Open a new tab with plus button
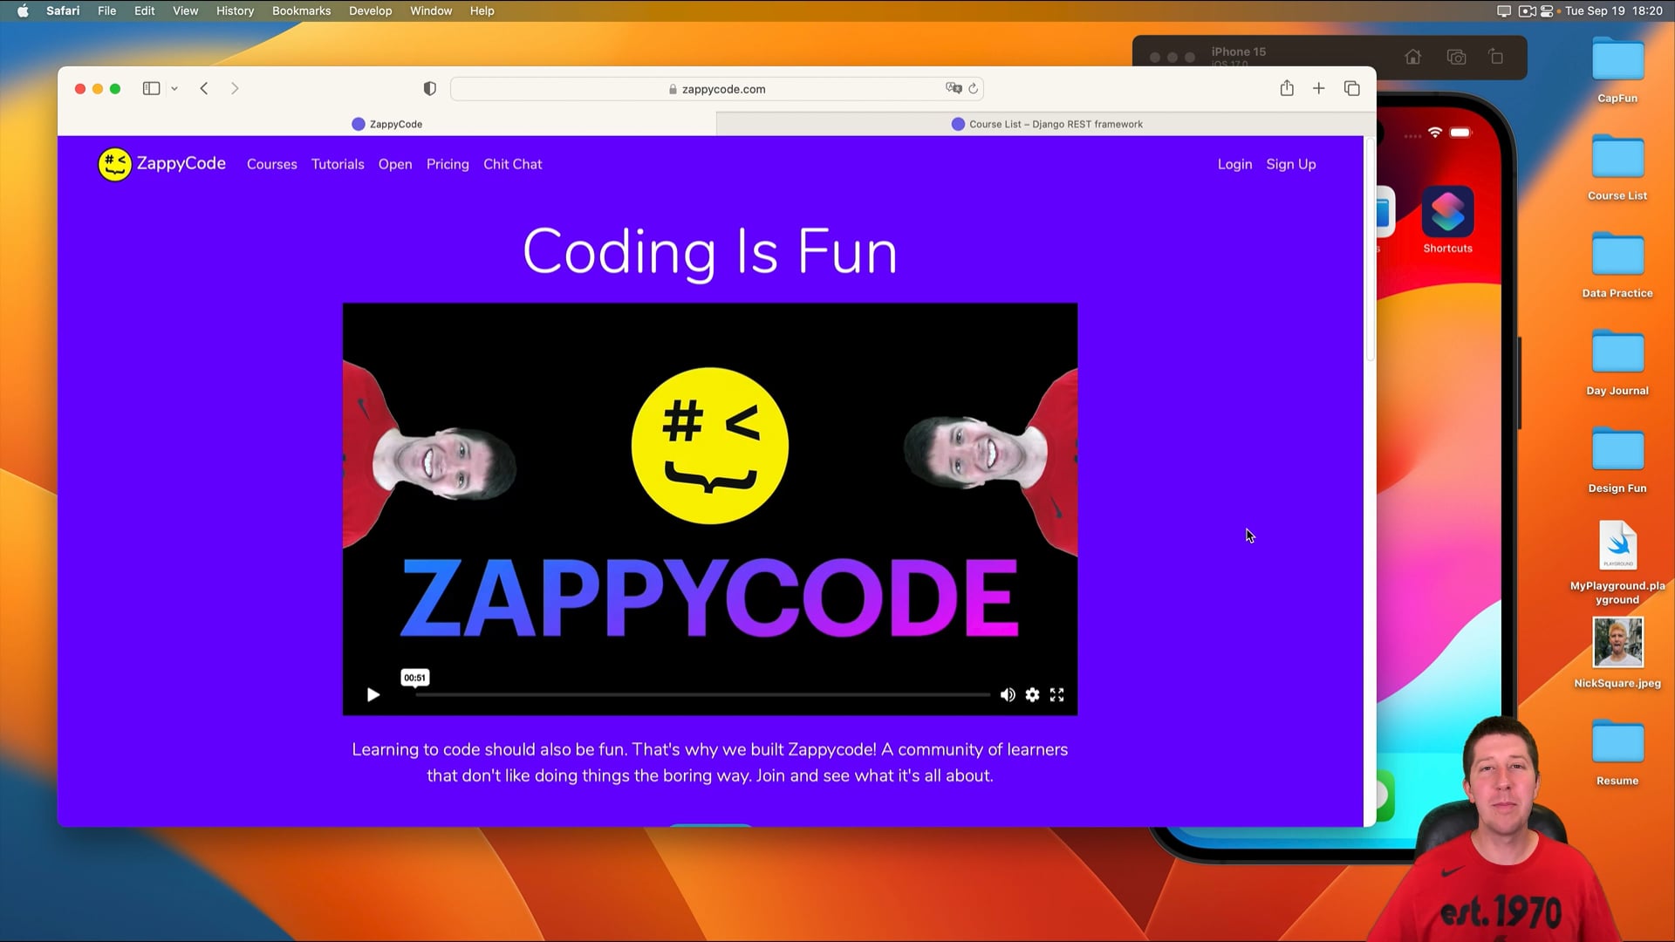Image resolution: width=1675 pixels, height=942 pixels. [1318, 88]
